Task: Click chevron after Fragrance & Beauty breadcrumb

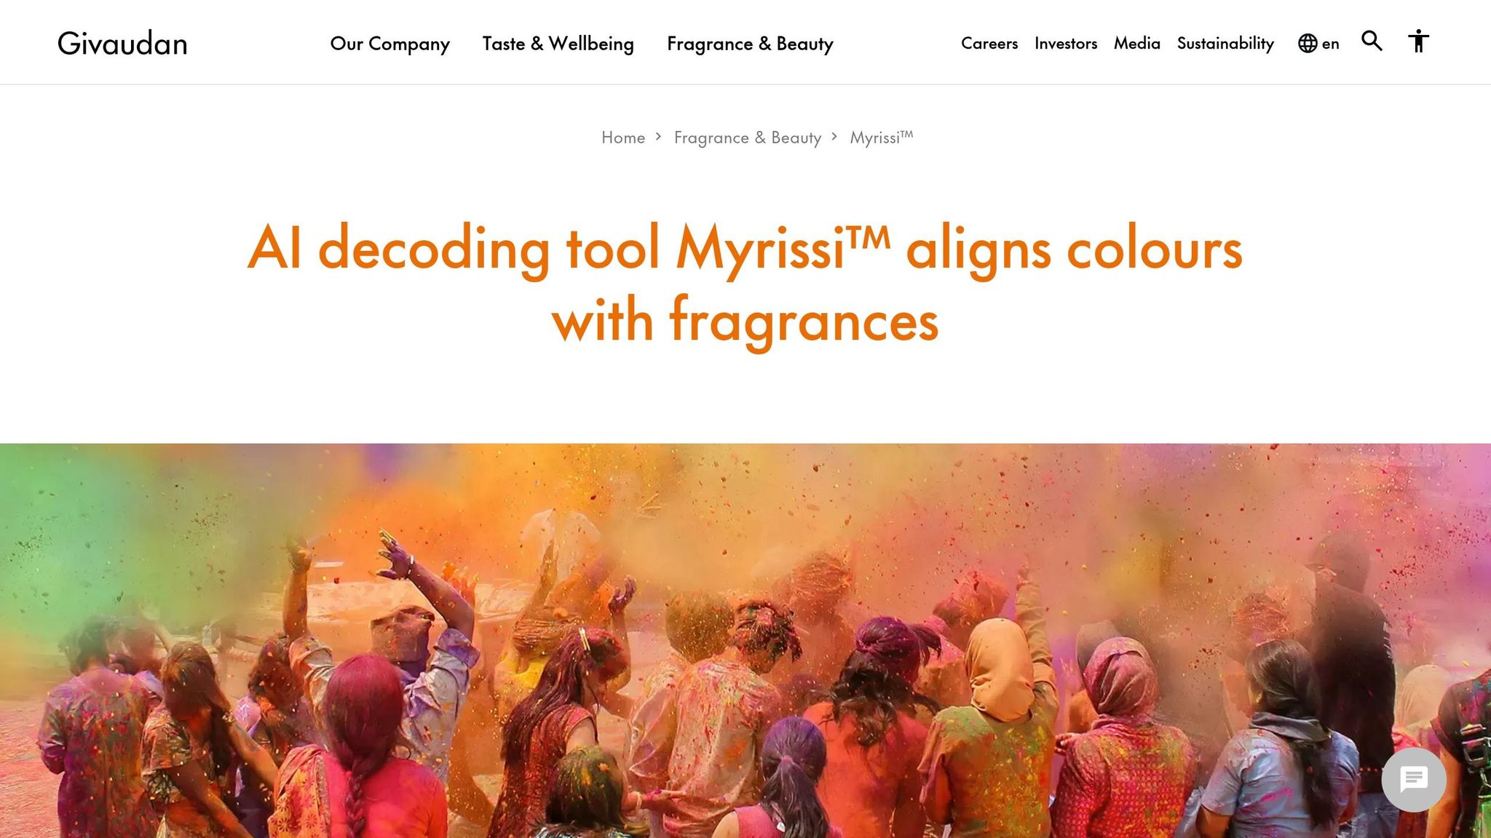Action: [834, 137]
